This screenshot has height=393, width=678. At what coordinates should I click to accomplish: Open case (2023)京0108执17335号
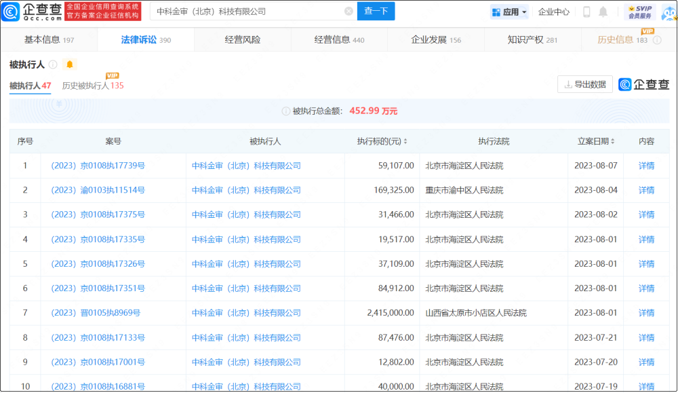[98, 240]
